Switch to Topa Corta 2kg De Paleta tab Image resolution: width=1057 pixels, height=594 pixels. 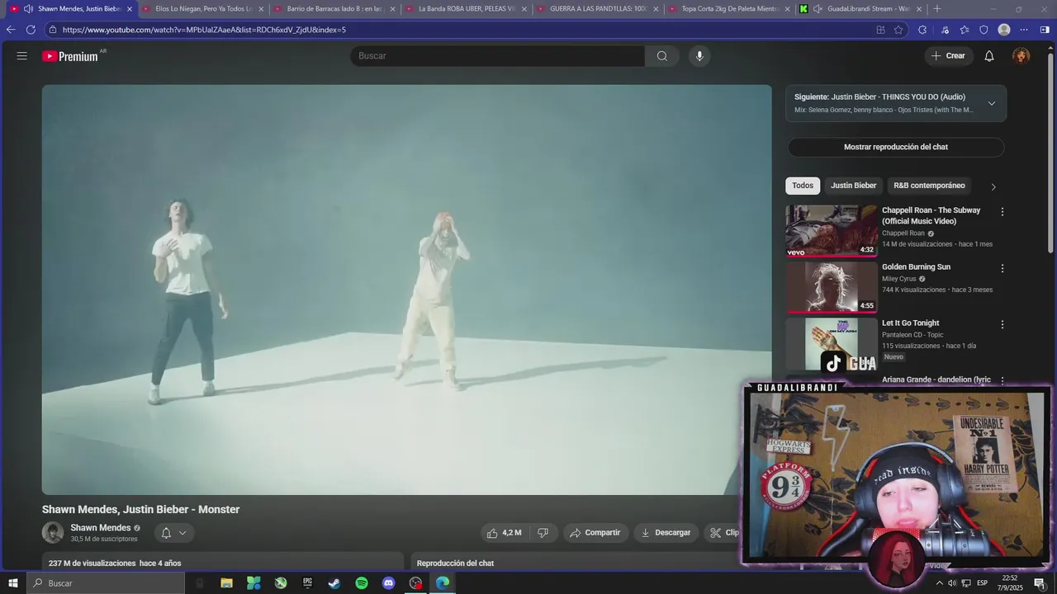click(729, 9)
